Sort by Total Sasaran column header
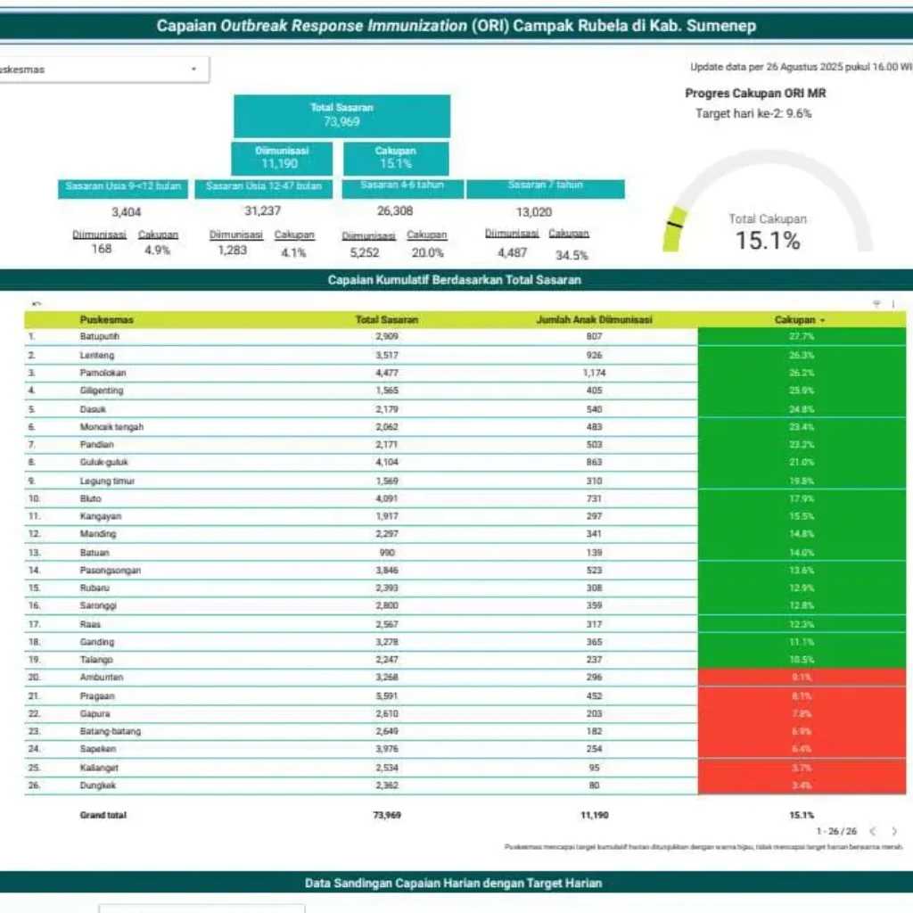913x913 pixels. coord(386,319)
